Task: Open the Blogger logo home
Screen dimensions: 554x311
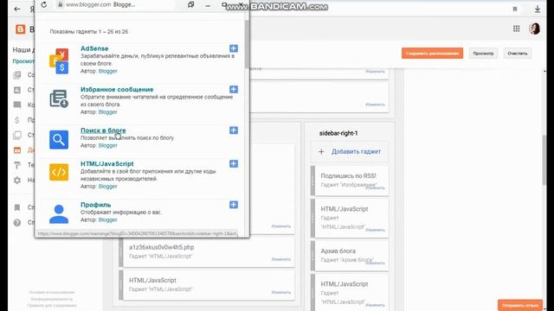Action: coord(21,29)
